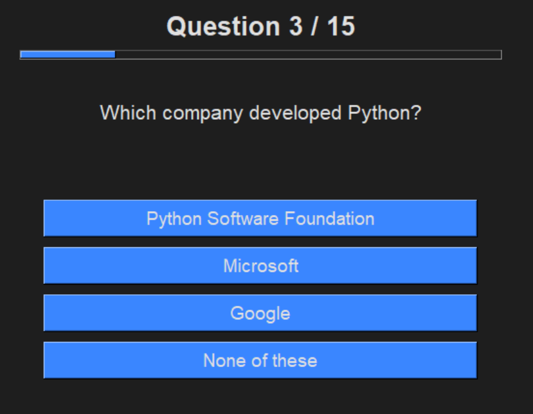
Task: Choose Microsoft as the answer
Action: (x=260, y=265)
